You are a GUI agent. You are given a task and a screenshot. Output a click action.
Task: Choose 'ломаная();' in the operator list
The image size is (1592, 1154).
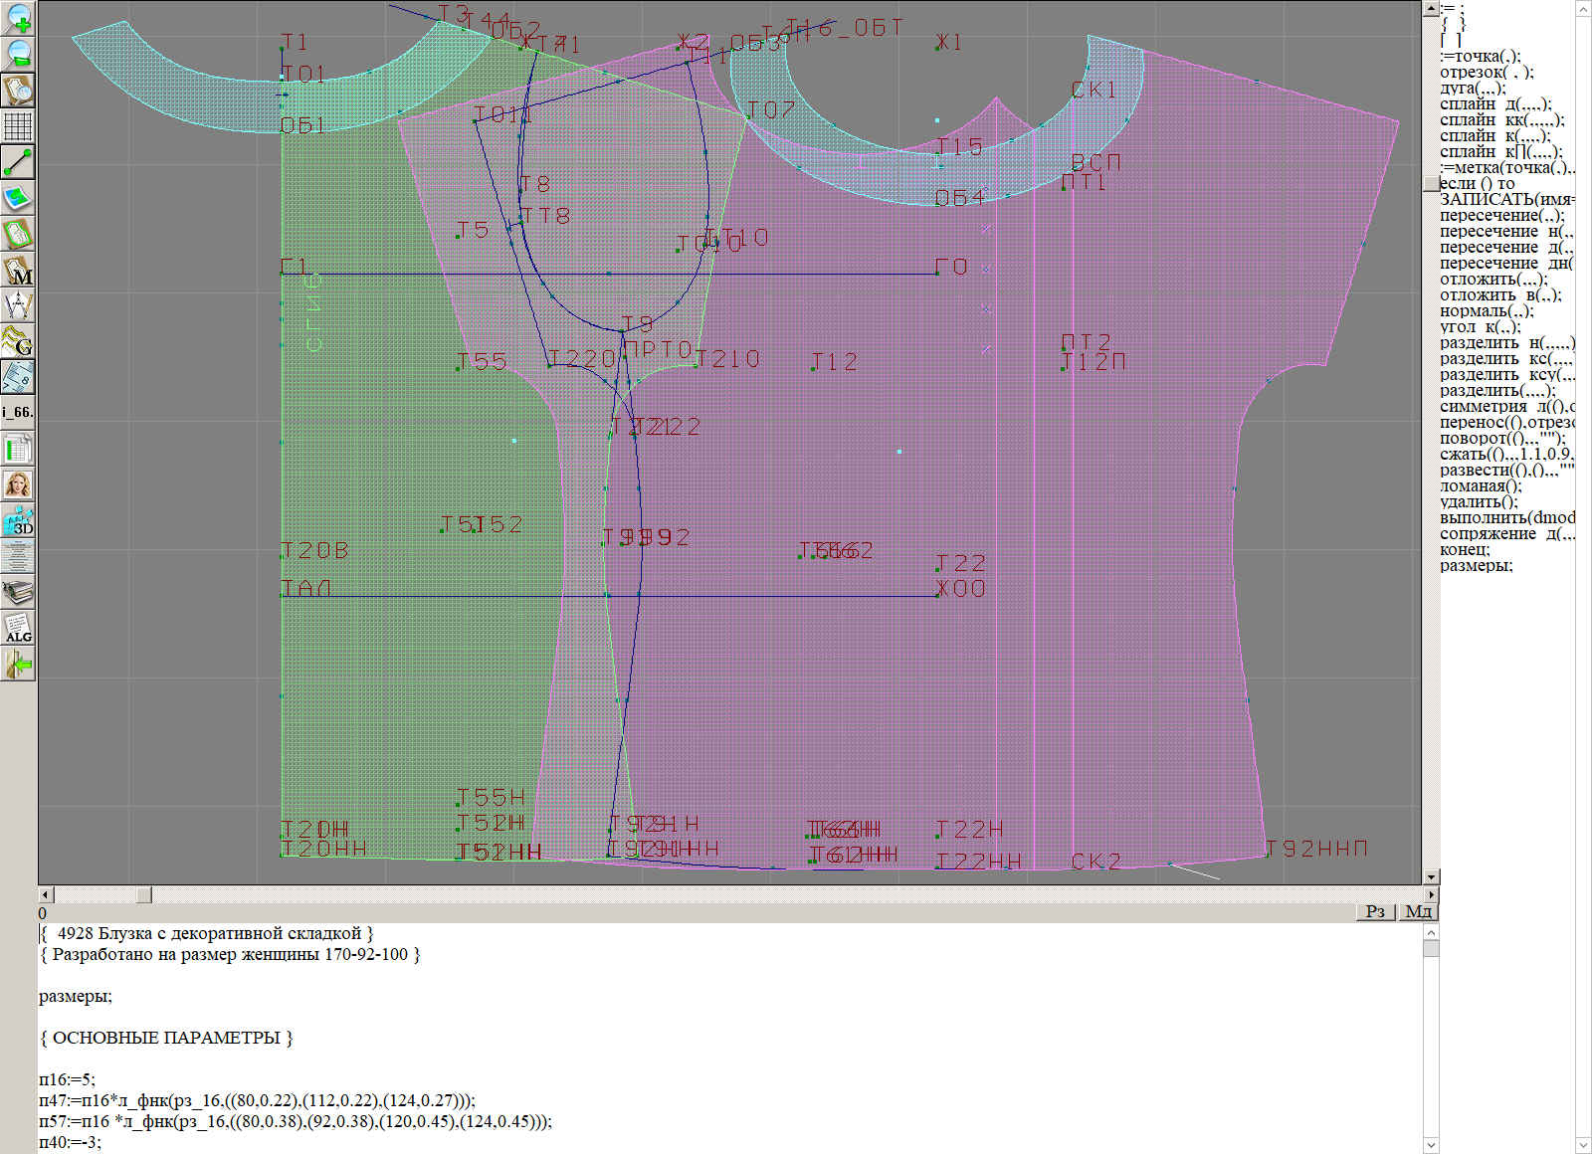click(1481, 486)
